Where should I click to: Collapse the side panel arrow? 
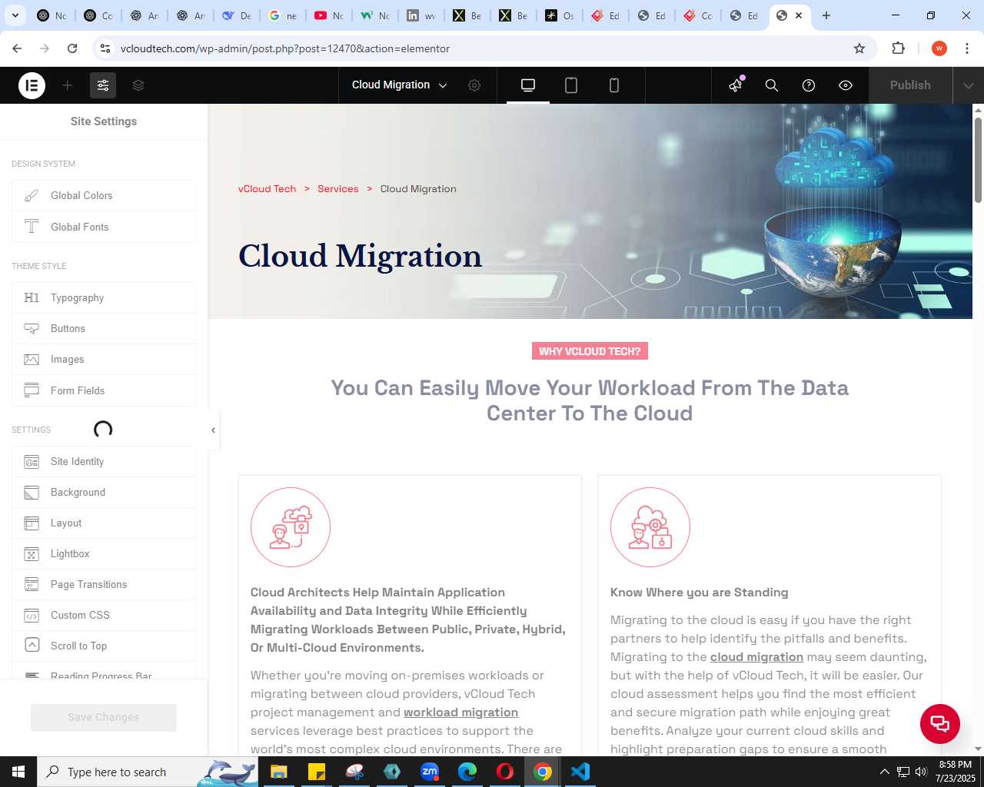click(213, 430)
